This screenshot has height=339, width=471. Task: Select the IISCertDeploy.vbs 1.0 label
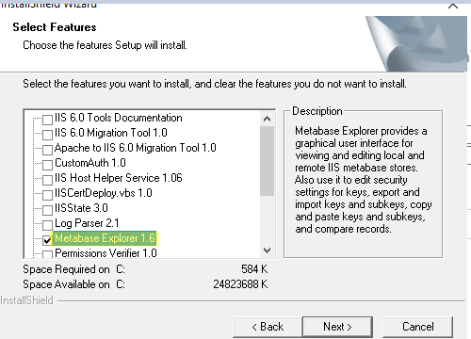click(104, 193)
